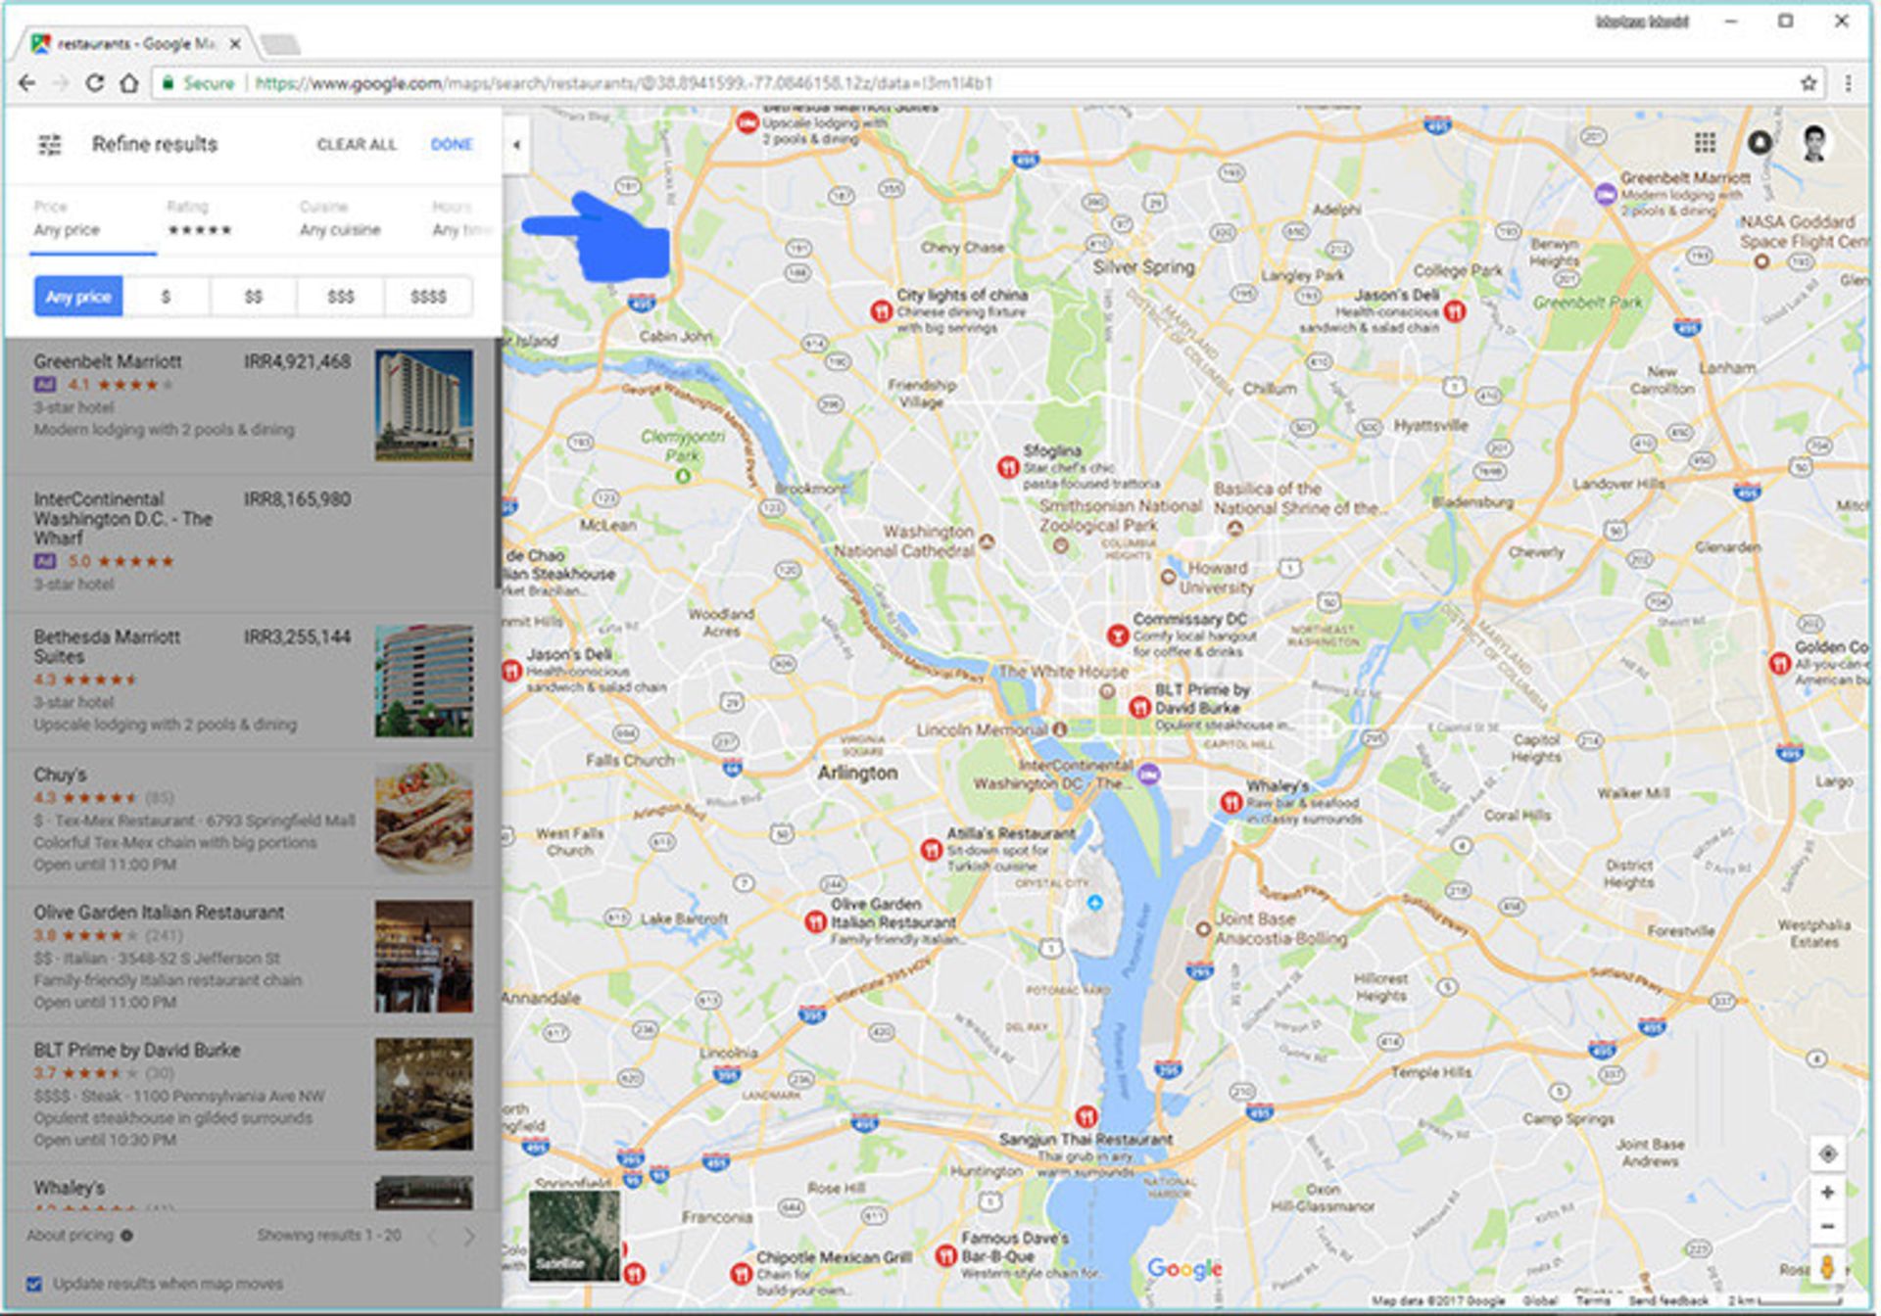Zoom in the map with plus
Image resolution: width=1881 pixels, height=1316 pixels.
[x=1827, y=1193]
